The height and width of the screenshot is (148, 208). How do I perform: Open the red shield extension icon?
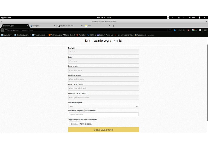[188, 30]
